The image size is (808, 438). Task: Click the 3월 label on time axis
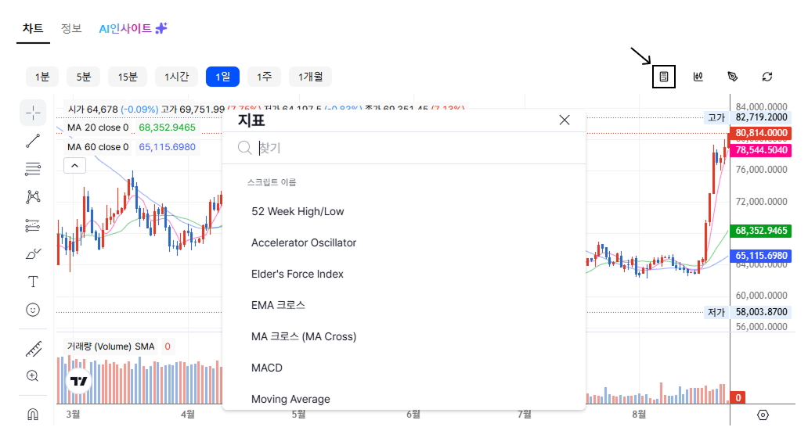(x=73, y=415)
